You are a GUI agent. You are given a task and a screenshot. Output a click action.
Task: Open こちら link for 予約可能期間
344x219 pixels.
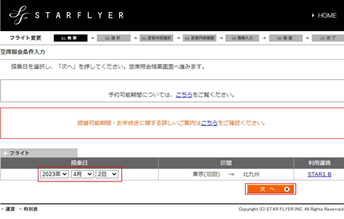184,95
